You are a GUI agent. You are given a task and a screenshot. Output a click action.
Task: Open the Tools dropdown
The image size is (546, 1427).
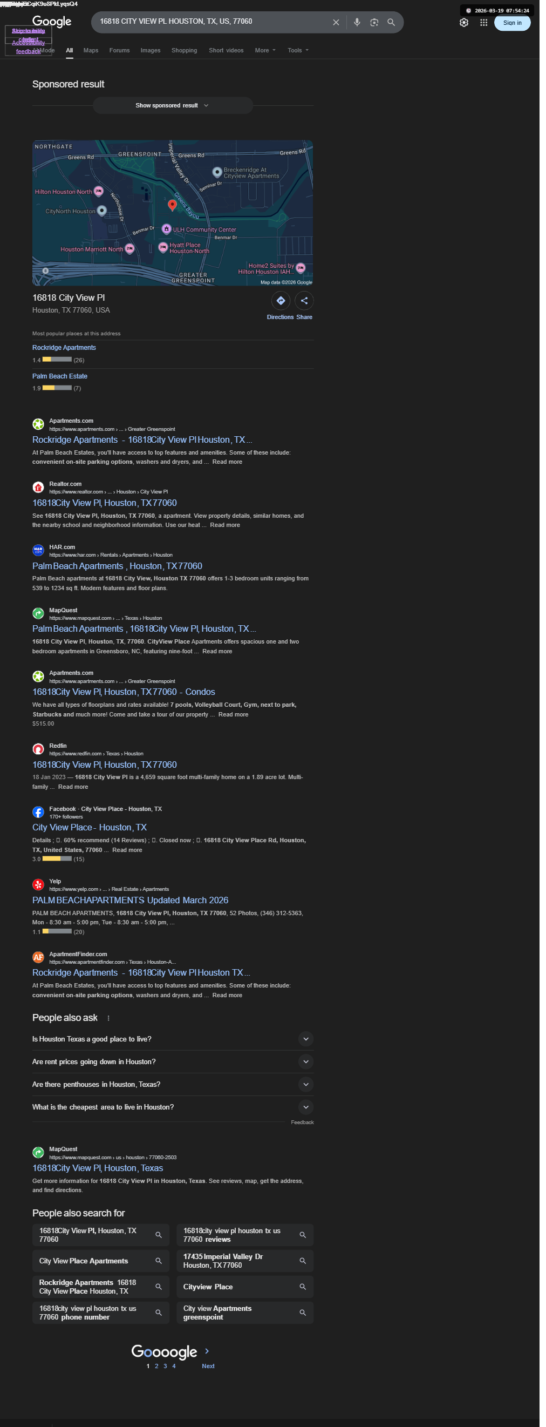[x=298, y=50]
